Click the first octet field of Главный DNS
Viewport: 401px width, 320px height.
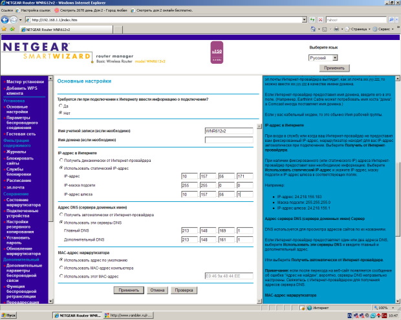[190, 230]
